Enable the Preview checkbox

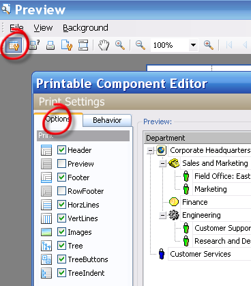(61, 164)
